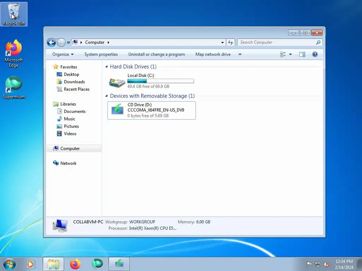Collapse Devices with Removable Storage group
The image size is (362, 271).
(x=106, y=96)
